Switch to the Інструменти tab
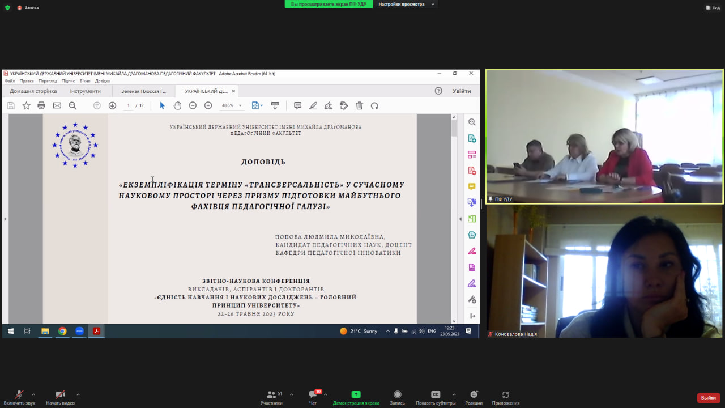The width and height of the screenshot is (725, 408). coord(86,91)
